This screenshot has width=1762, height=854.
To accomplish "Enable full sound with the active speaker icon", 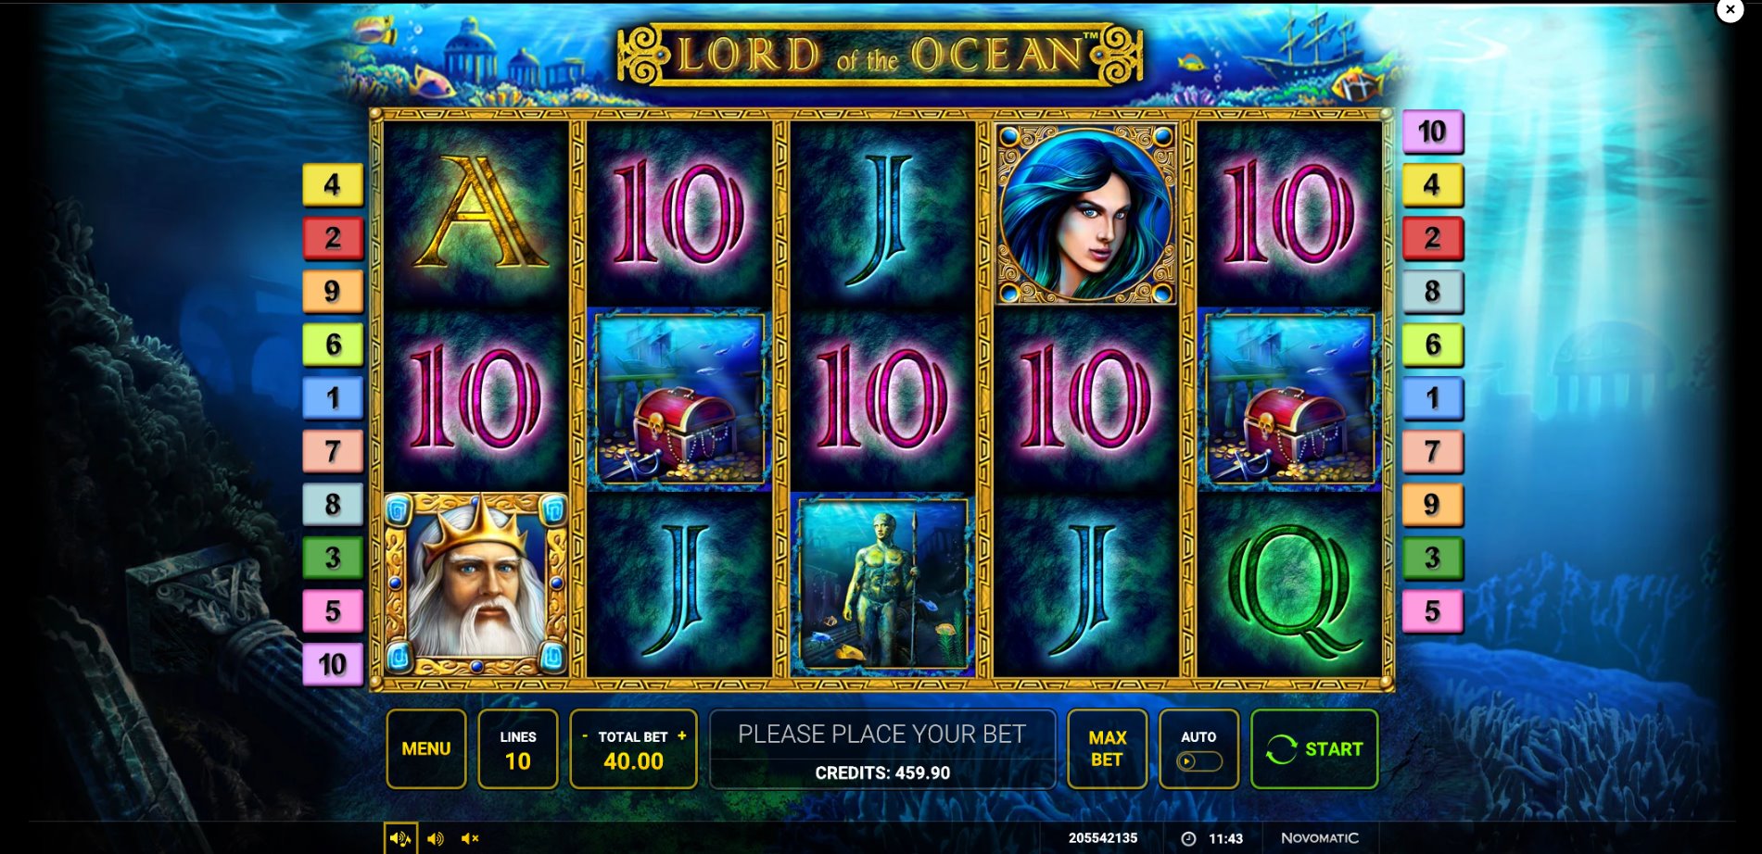I will (400, 838).
